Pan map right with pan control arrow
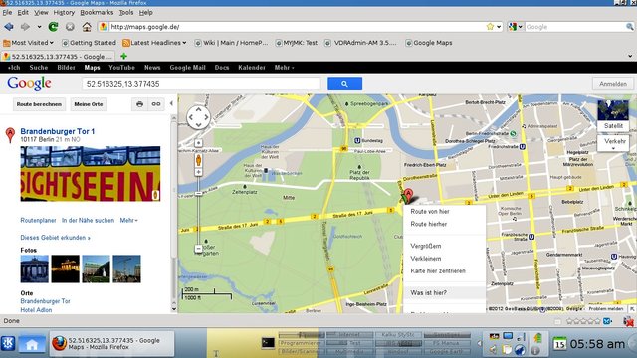The height and width of the screenshot is (358, 637). pos(206,117)
